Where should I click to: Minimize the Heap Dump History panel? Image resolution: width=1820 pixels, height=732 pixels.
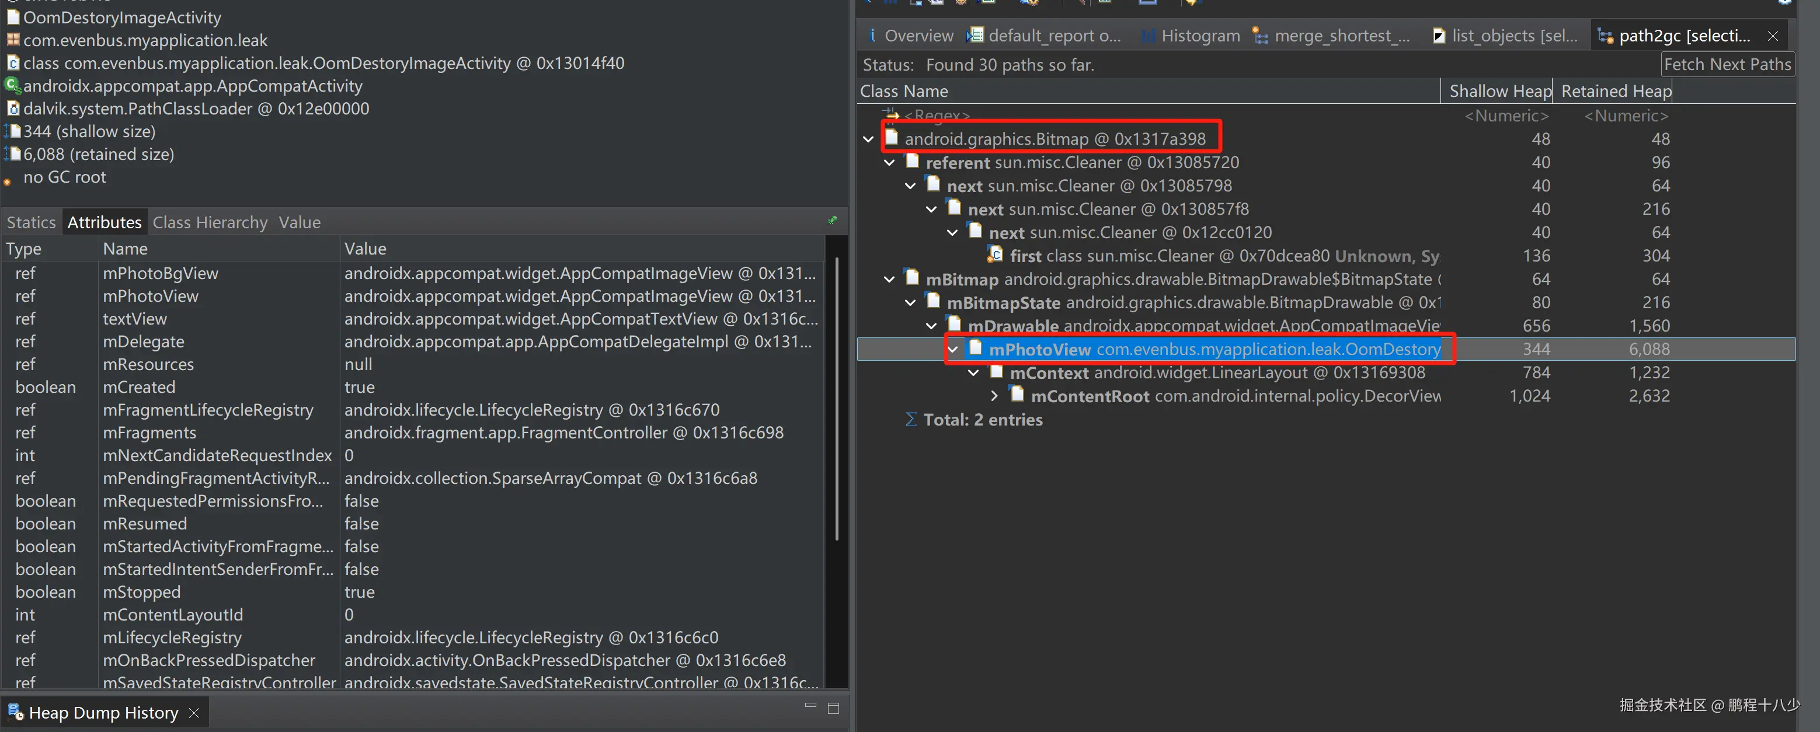[x=810, y=705]
